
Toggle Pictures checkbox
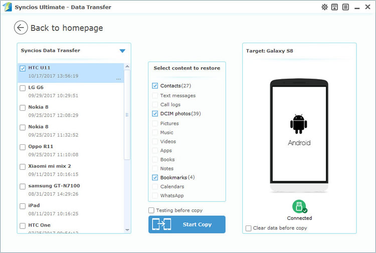(x=155, y=123)
